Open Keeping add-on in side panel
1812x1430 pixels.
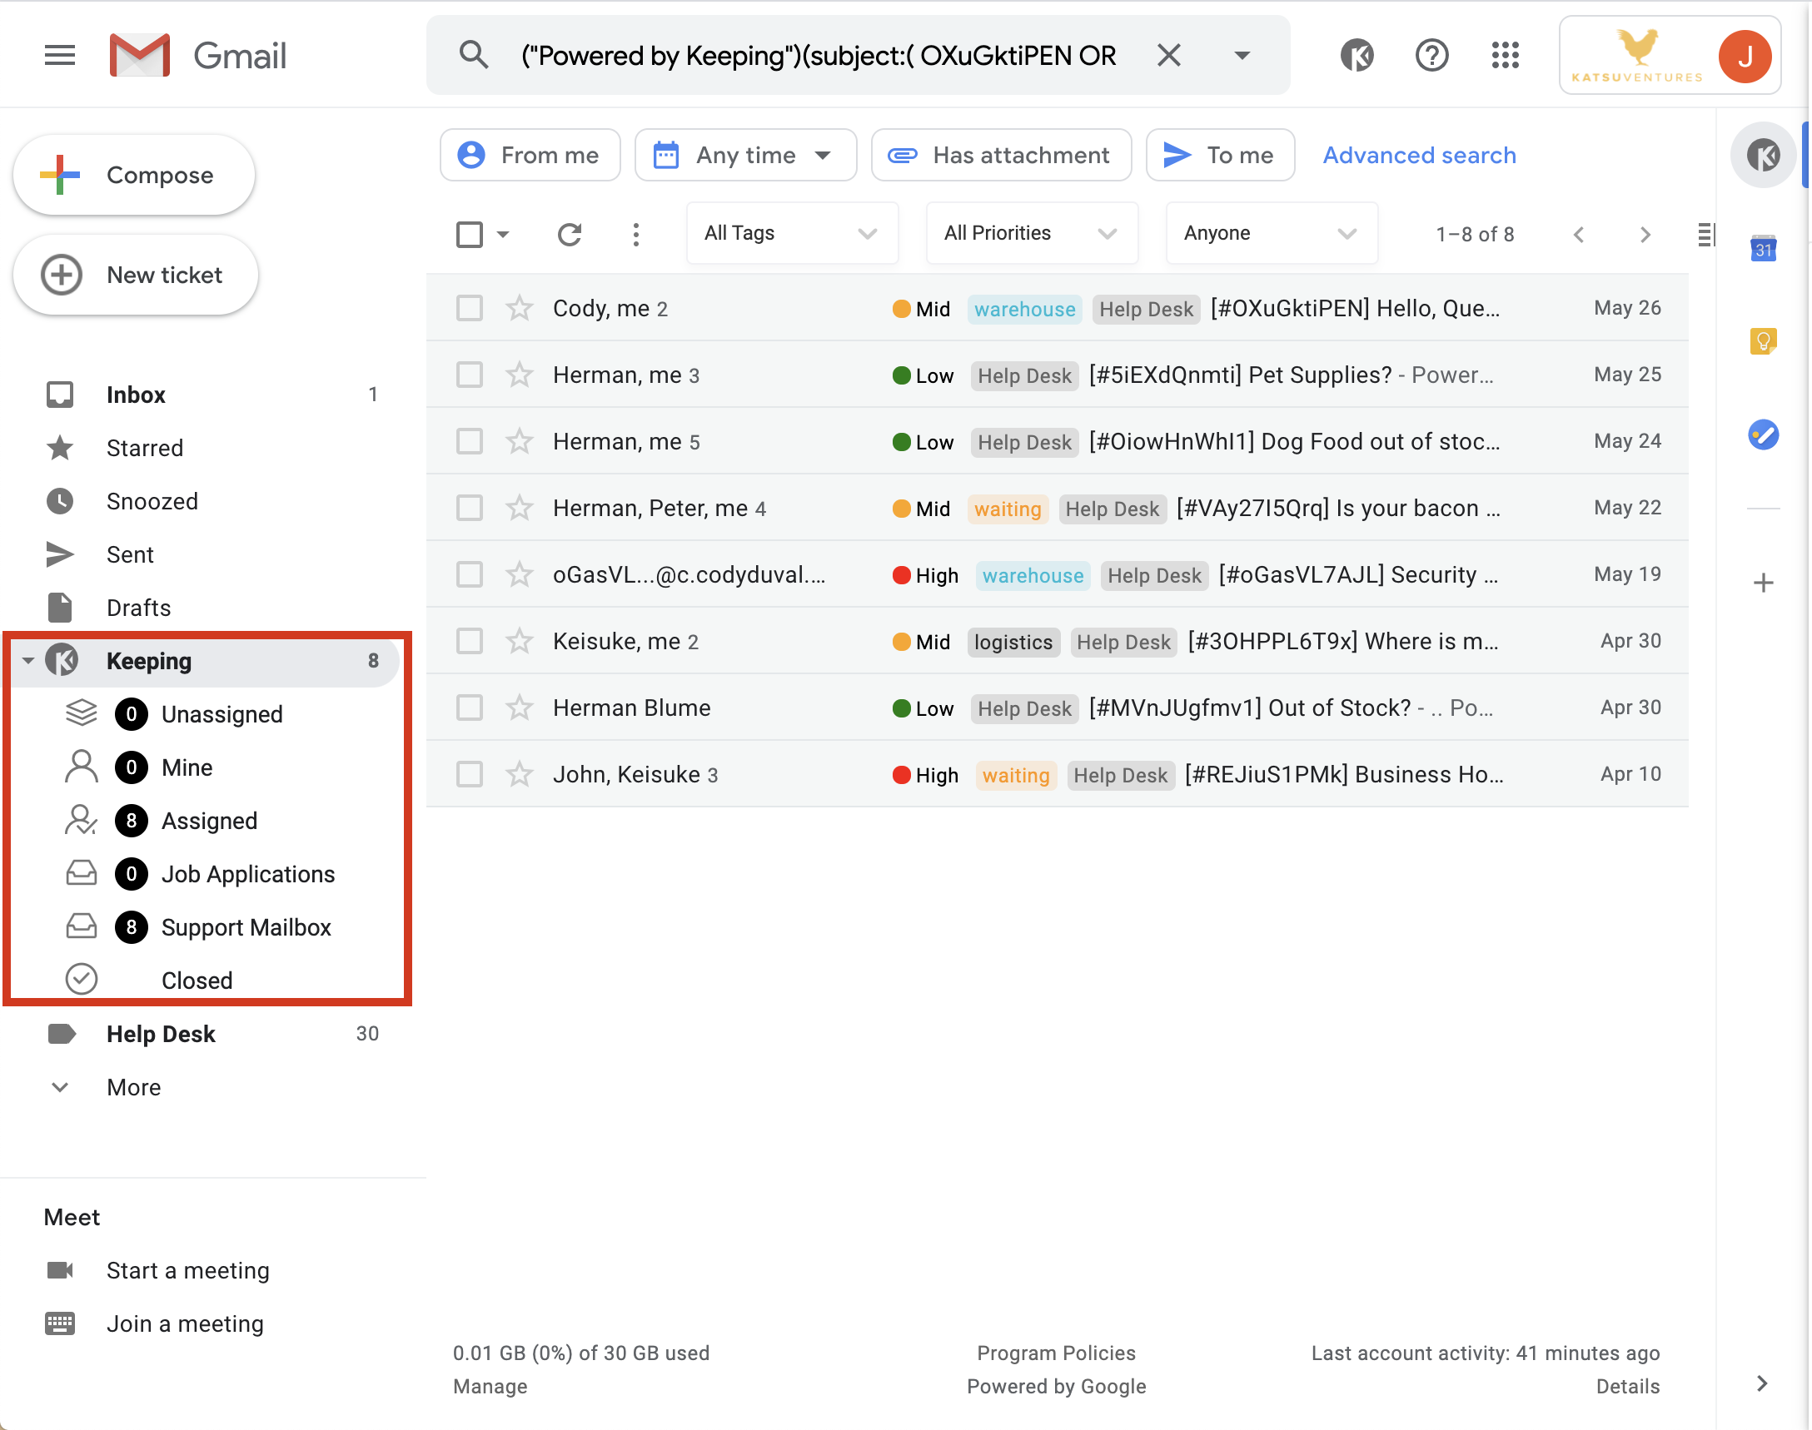(x=1764, y=155)
